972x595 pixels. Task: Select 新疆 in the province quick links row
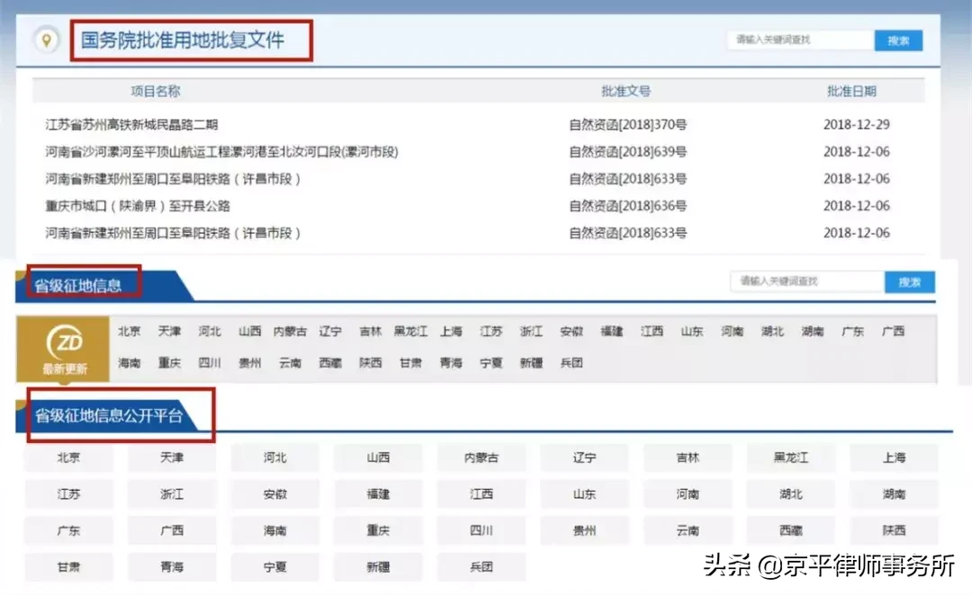(531, 363)
